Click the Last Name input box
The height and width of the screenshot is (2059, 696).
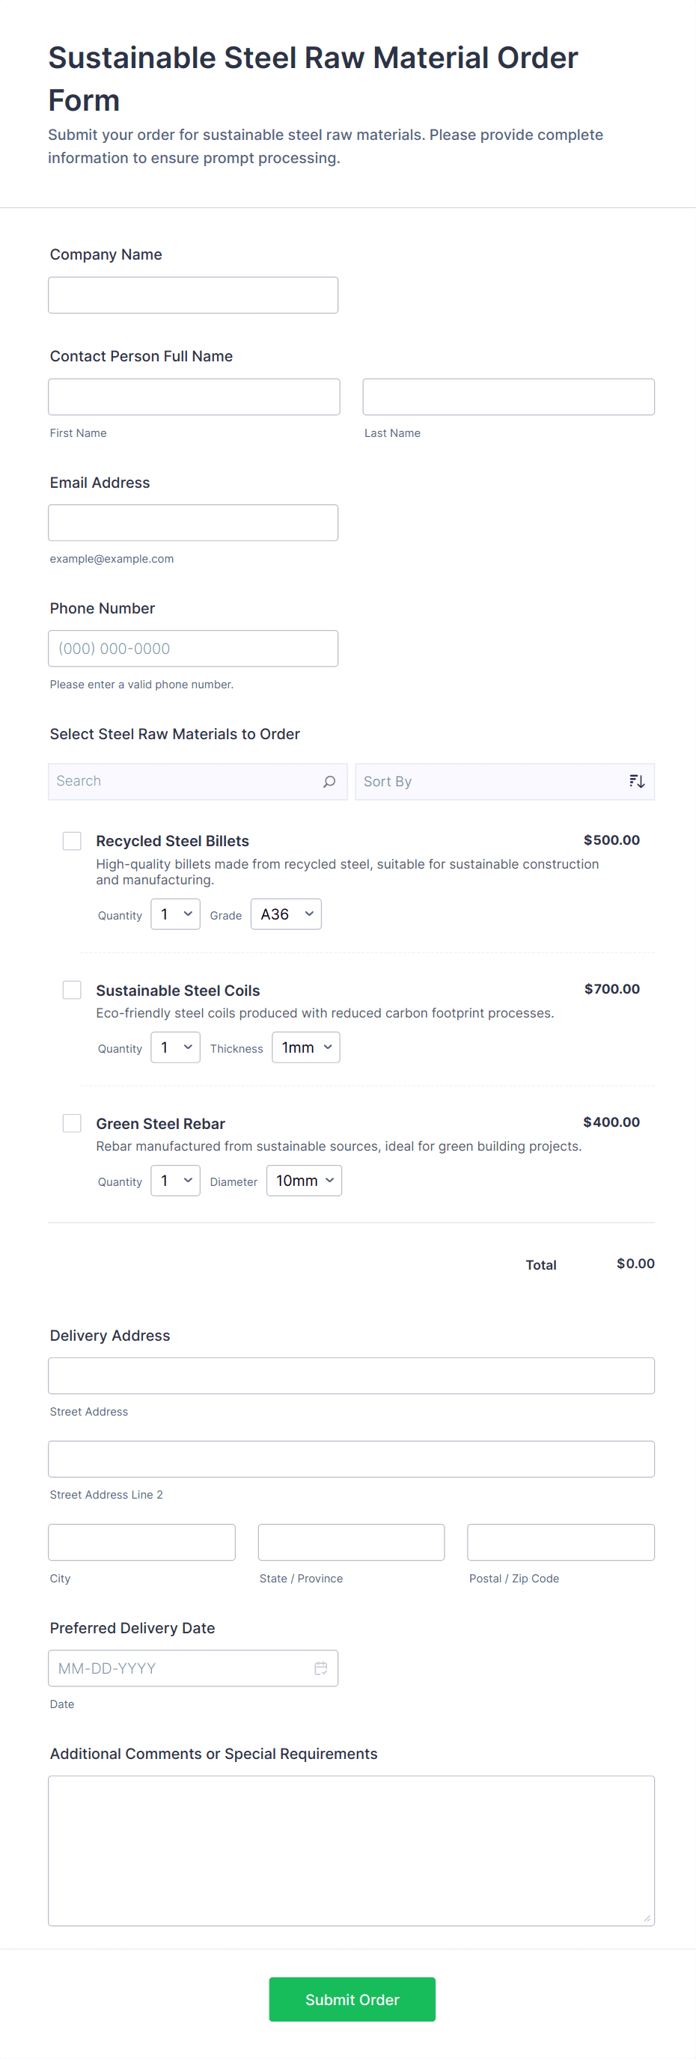click(x=508, y=397)
